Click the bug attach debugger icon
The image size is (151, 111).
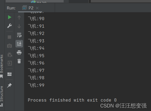pos(10,55)
